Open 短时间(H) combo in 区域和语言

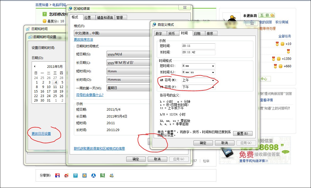(128, 71)
